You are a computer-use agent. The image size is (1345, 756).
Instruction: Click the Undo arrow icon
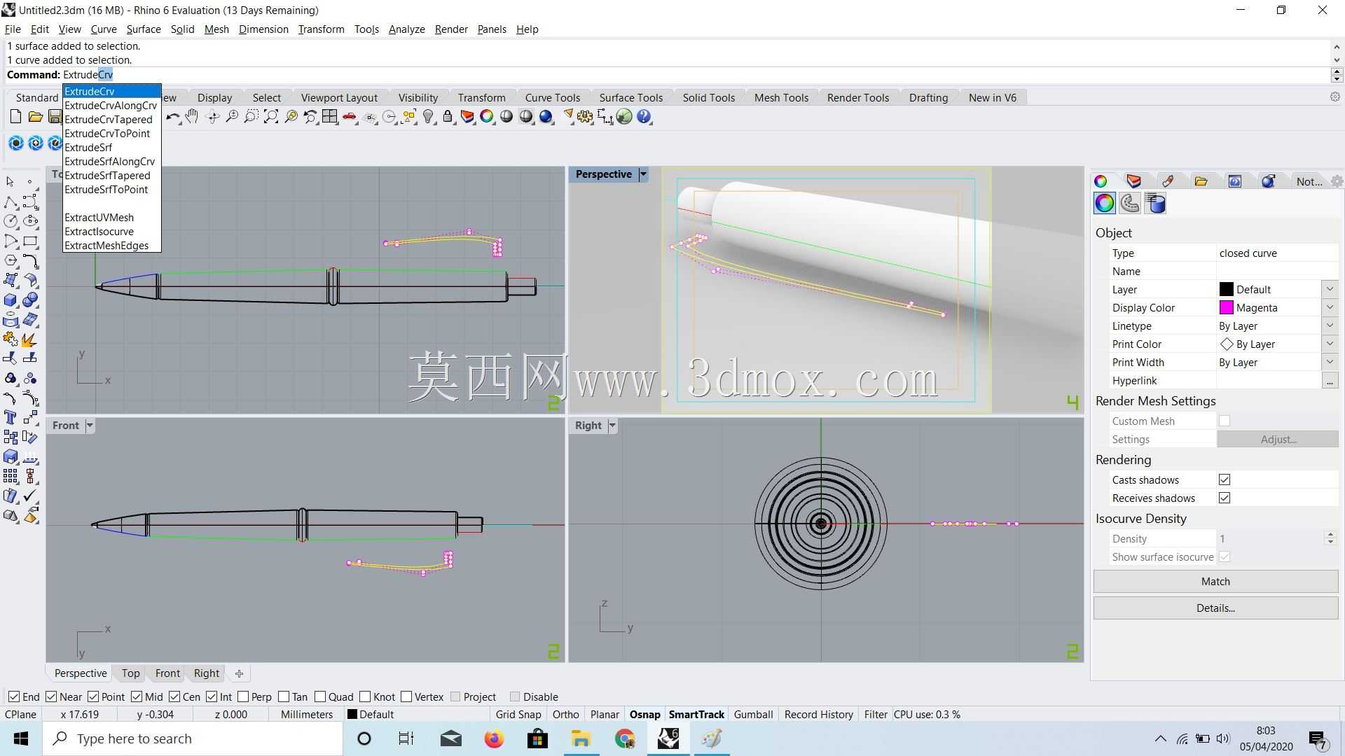[172, 117]
